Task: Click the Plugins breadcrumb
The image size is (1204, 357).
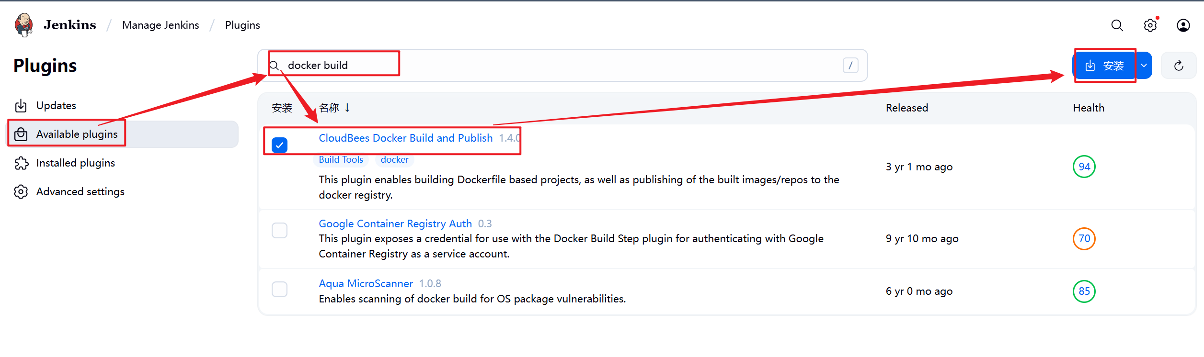Action: tap(242, 25)
